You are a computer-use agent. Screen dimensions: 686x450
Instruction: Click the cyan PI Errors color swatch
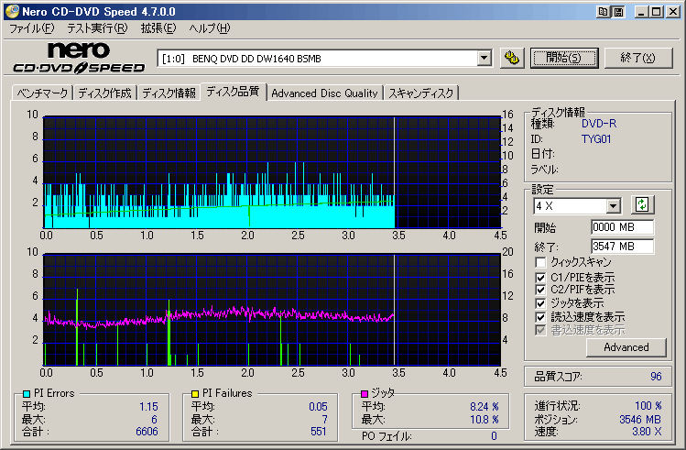tap(27, 393)
